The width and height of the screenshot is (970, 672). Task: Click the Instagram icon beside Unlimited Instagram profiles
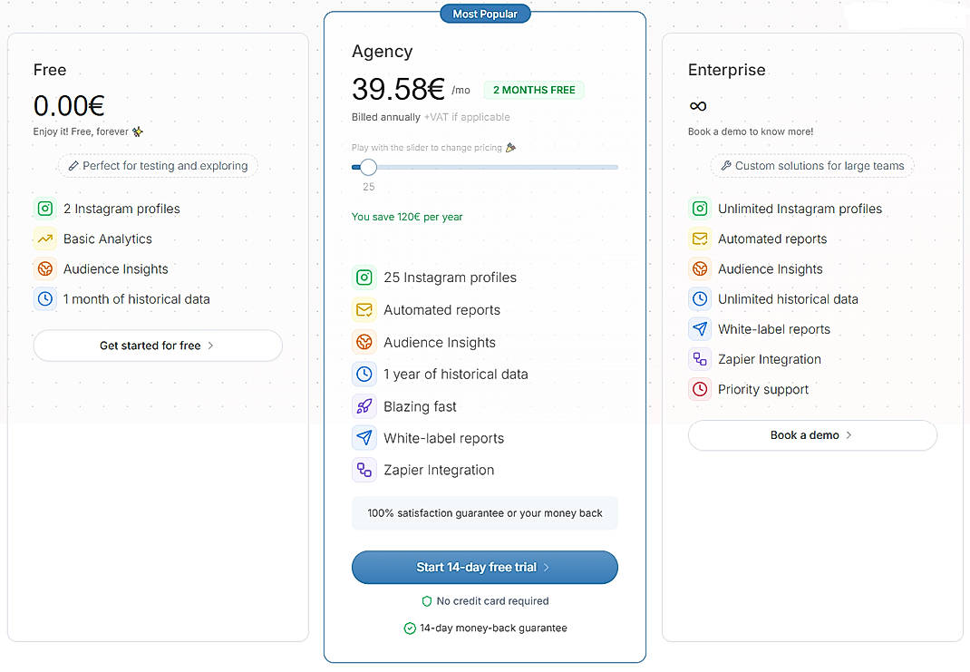(700, 209)
